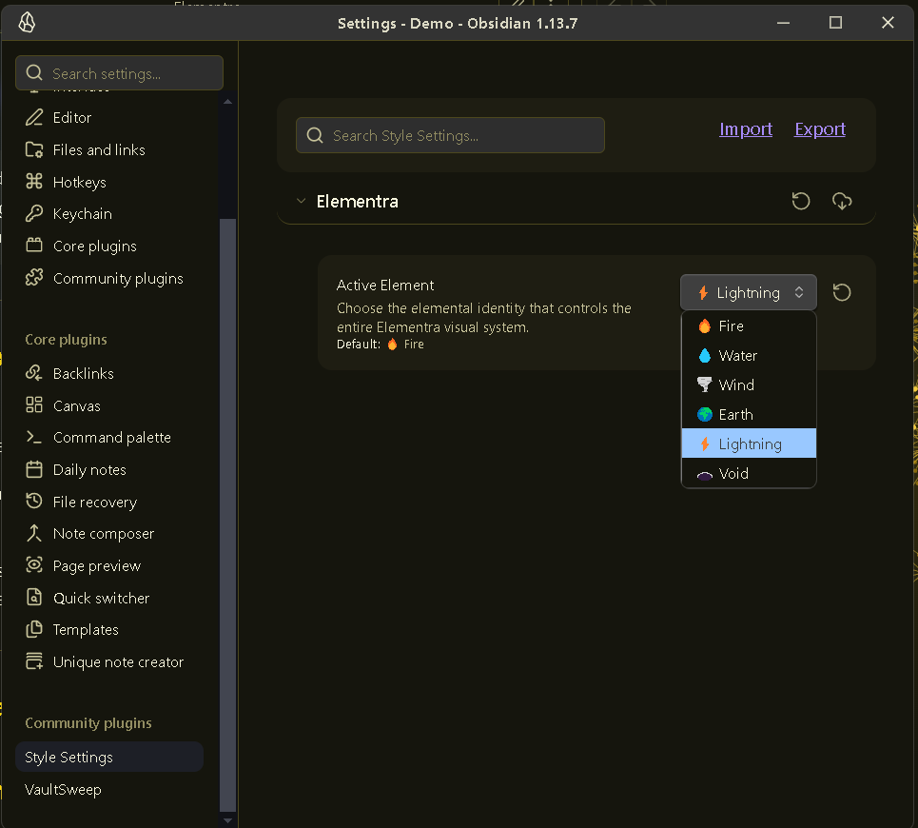Close the Settings window
Screen dimensions: 918x828
click(888, 23)
